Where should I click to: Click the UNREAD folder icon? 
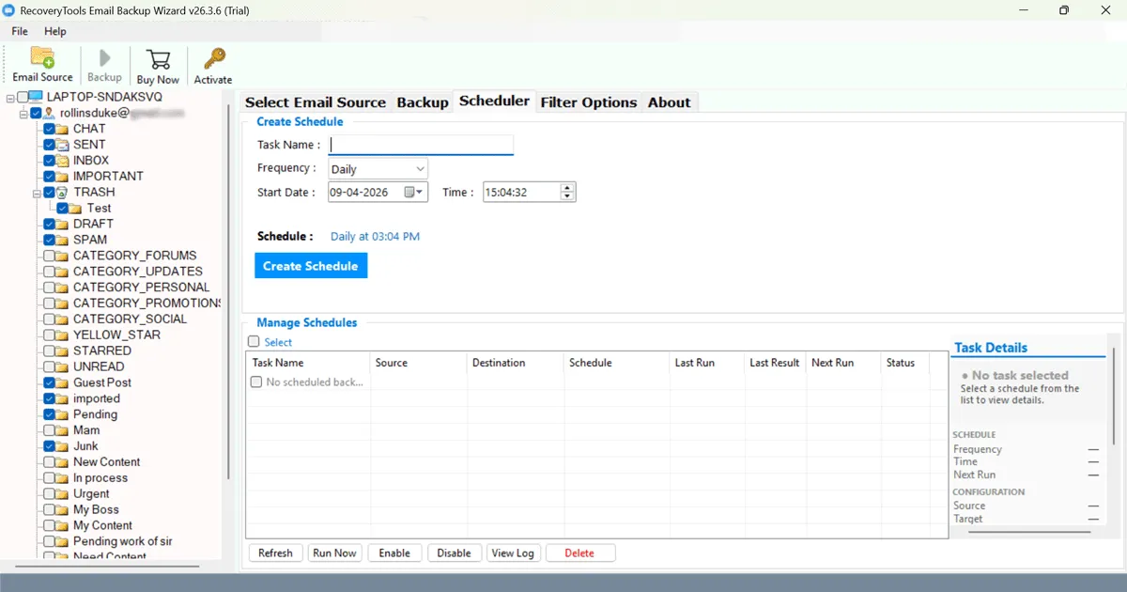coord(64,367)
